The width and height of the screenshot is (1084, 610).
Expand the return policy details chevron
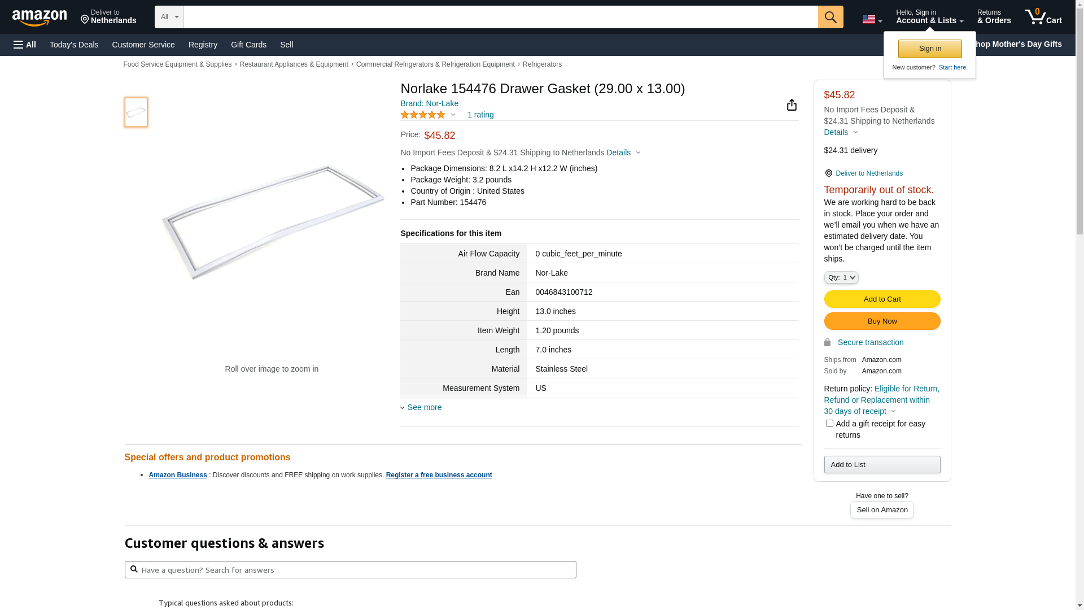(893, 412)
